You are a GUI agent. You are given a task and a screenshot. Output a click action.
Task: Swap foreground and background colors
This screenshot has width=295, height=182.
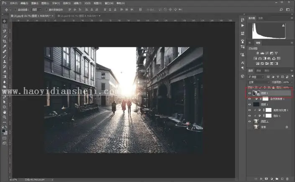pyautogui.click(x=6, y=127)
